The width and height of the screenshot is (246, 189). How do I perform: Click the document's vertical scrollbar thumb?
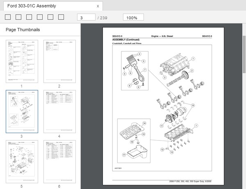(244, 54)
